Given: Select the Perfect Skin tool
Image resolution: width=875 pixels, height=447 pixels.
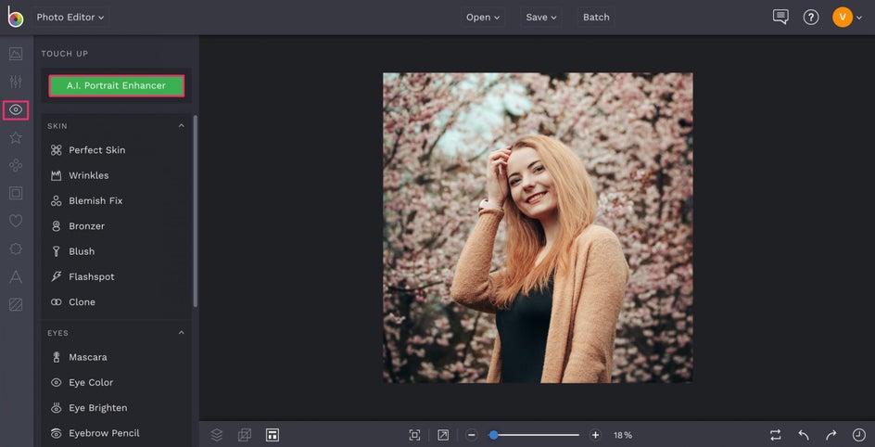Looking at the screenshot, I should 96,150.
